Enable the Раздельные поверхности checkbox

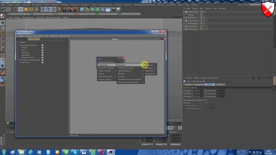207,100
